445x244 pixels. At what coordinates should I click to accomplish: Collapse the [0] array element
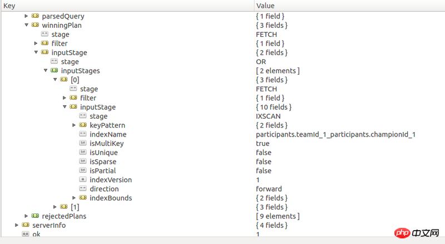tap(55, 80)
